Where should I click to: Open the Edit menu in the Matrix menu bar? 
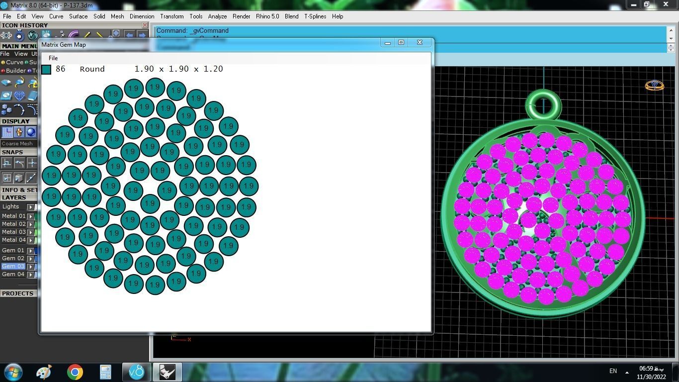coord(21,16)
